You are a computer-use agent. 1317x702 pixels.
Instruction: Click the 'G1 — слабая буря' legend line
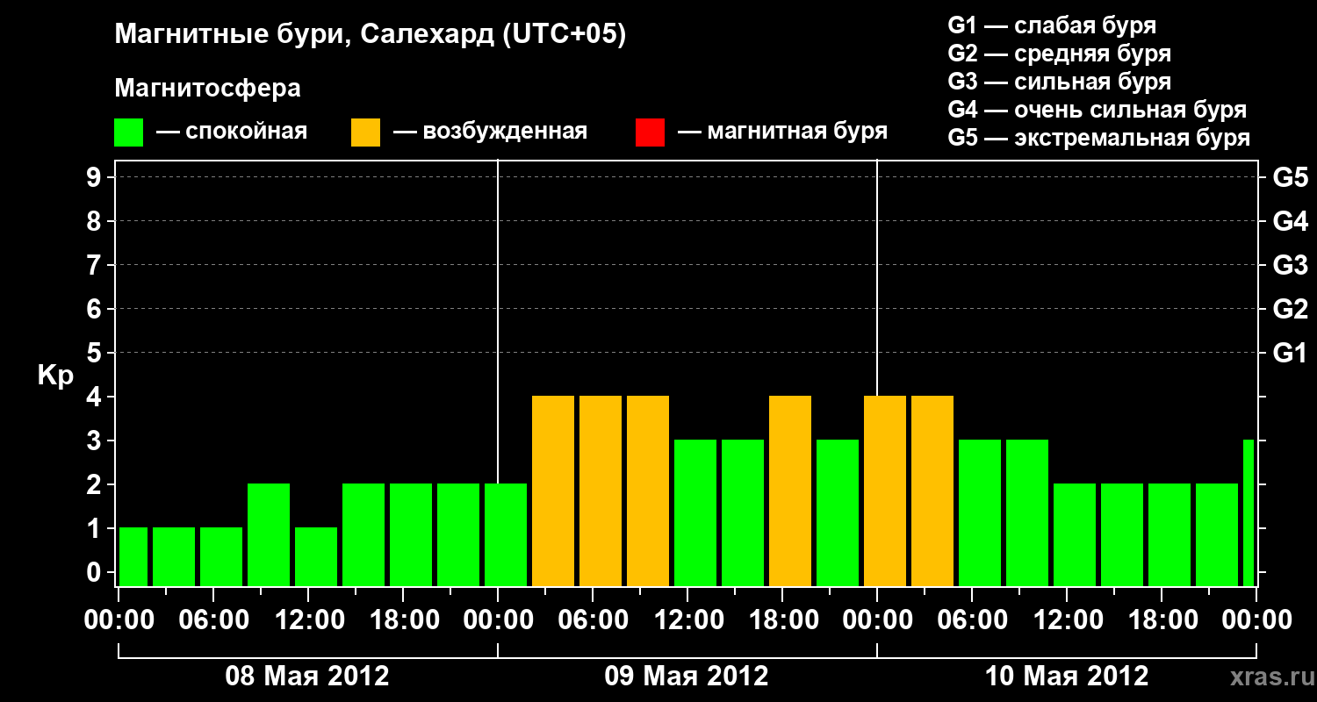pos(1052,25)
